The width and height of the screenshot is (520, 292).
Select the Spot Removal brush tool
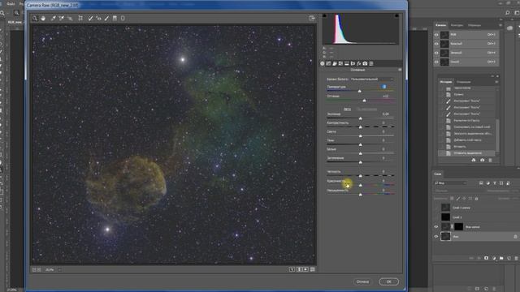[x=90, y=18]
